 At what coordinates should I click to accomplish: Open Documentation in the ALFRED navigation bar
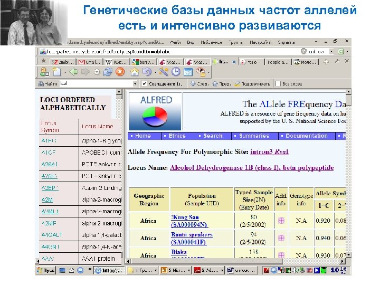pos(306,136)
